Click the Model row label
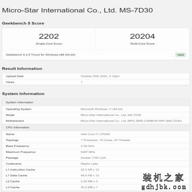 [10, 115]
